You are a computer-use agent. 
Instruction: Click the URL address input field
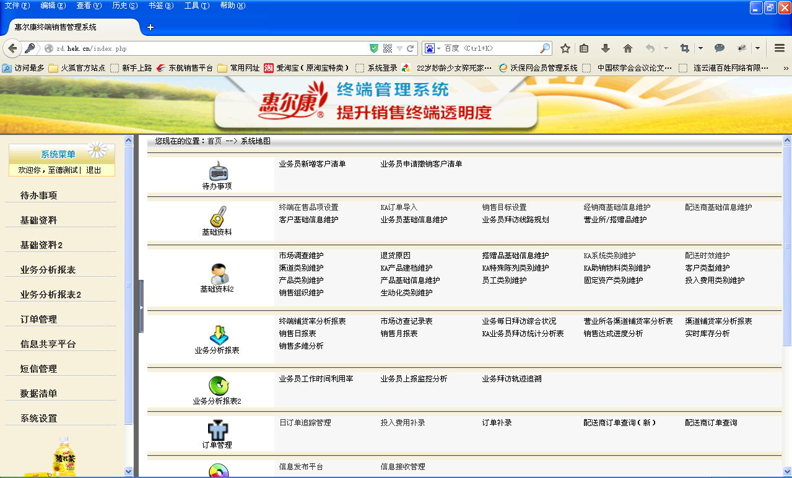tap(211, 48)
